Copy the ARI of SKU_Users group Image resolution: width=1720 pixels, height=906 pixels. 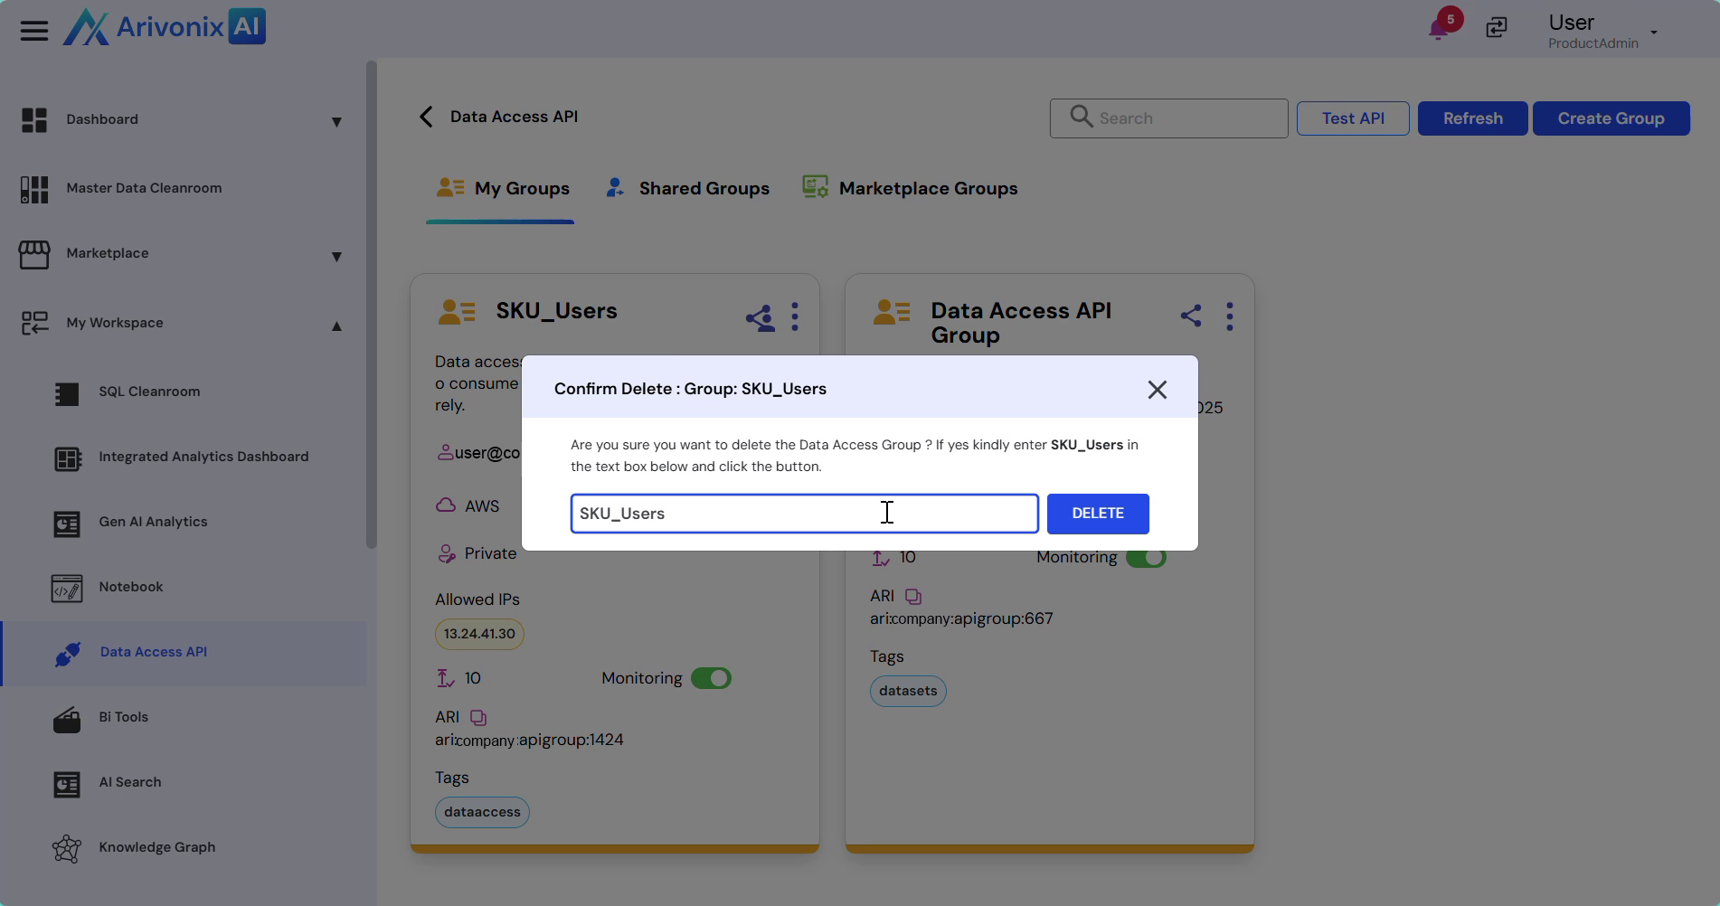[x=478, y=718]
